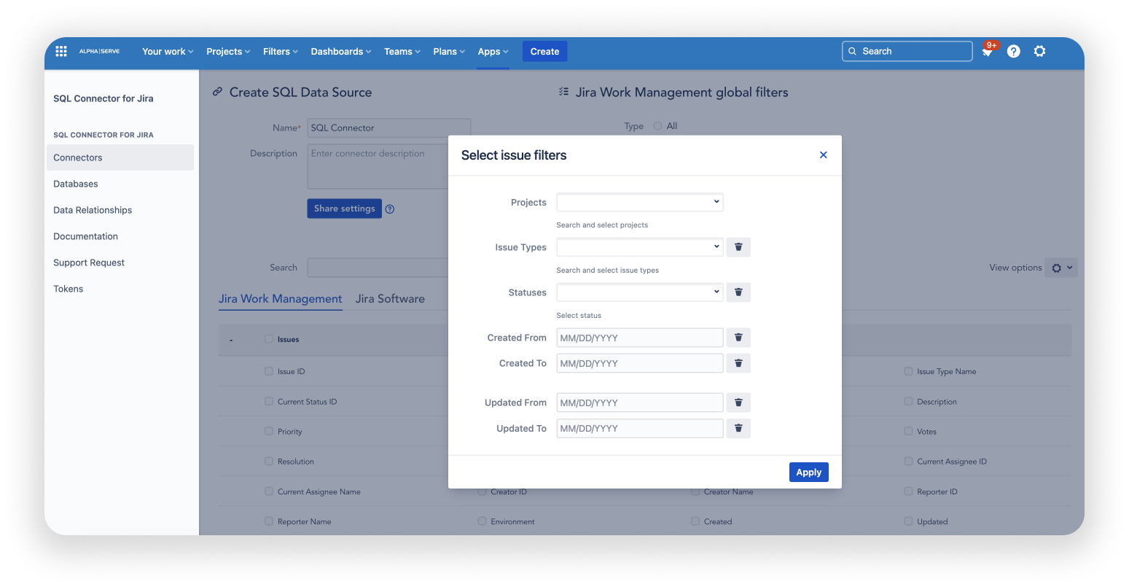Open the Projects selection dropdown
1129x587 pixels.
[x=639, y=202]
